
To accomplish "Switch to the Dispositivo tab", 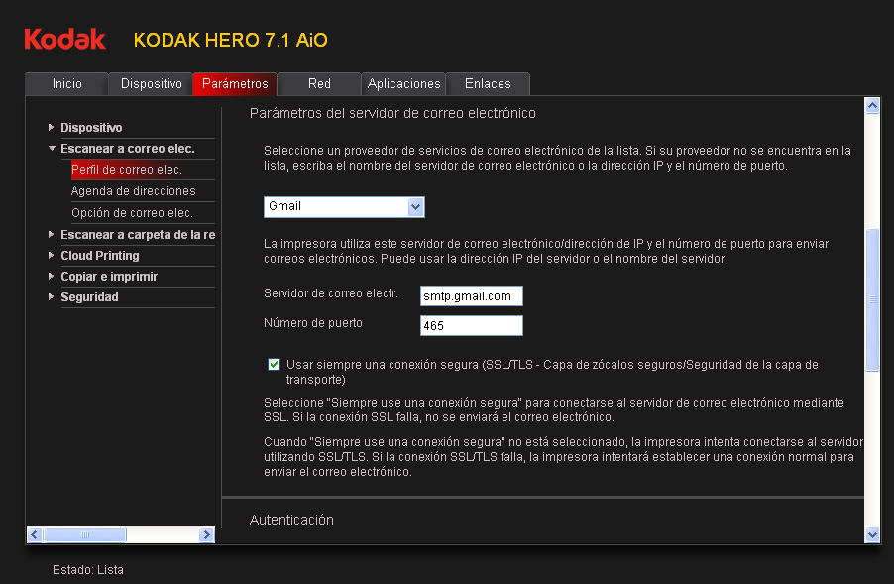I will pyautogui.click(x=151, y=84).
